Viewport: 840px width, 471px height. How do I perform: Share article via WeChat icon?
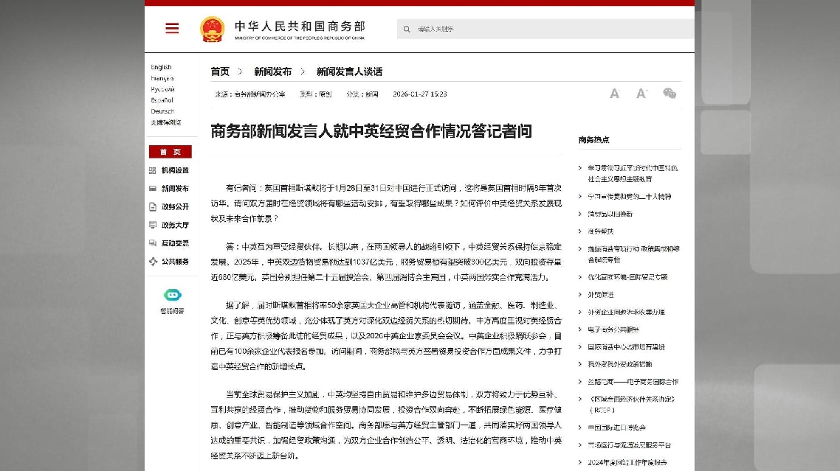[x=669, y=94]
